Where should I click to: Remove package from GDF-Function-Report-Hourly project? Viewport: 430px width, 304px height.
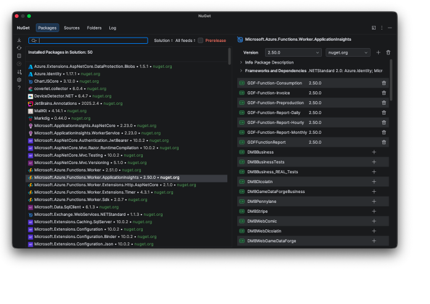[384, 122]
